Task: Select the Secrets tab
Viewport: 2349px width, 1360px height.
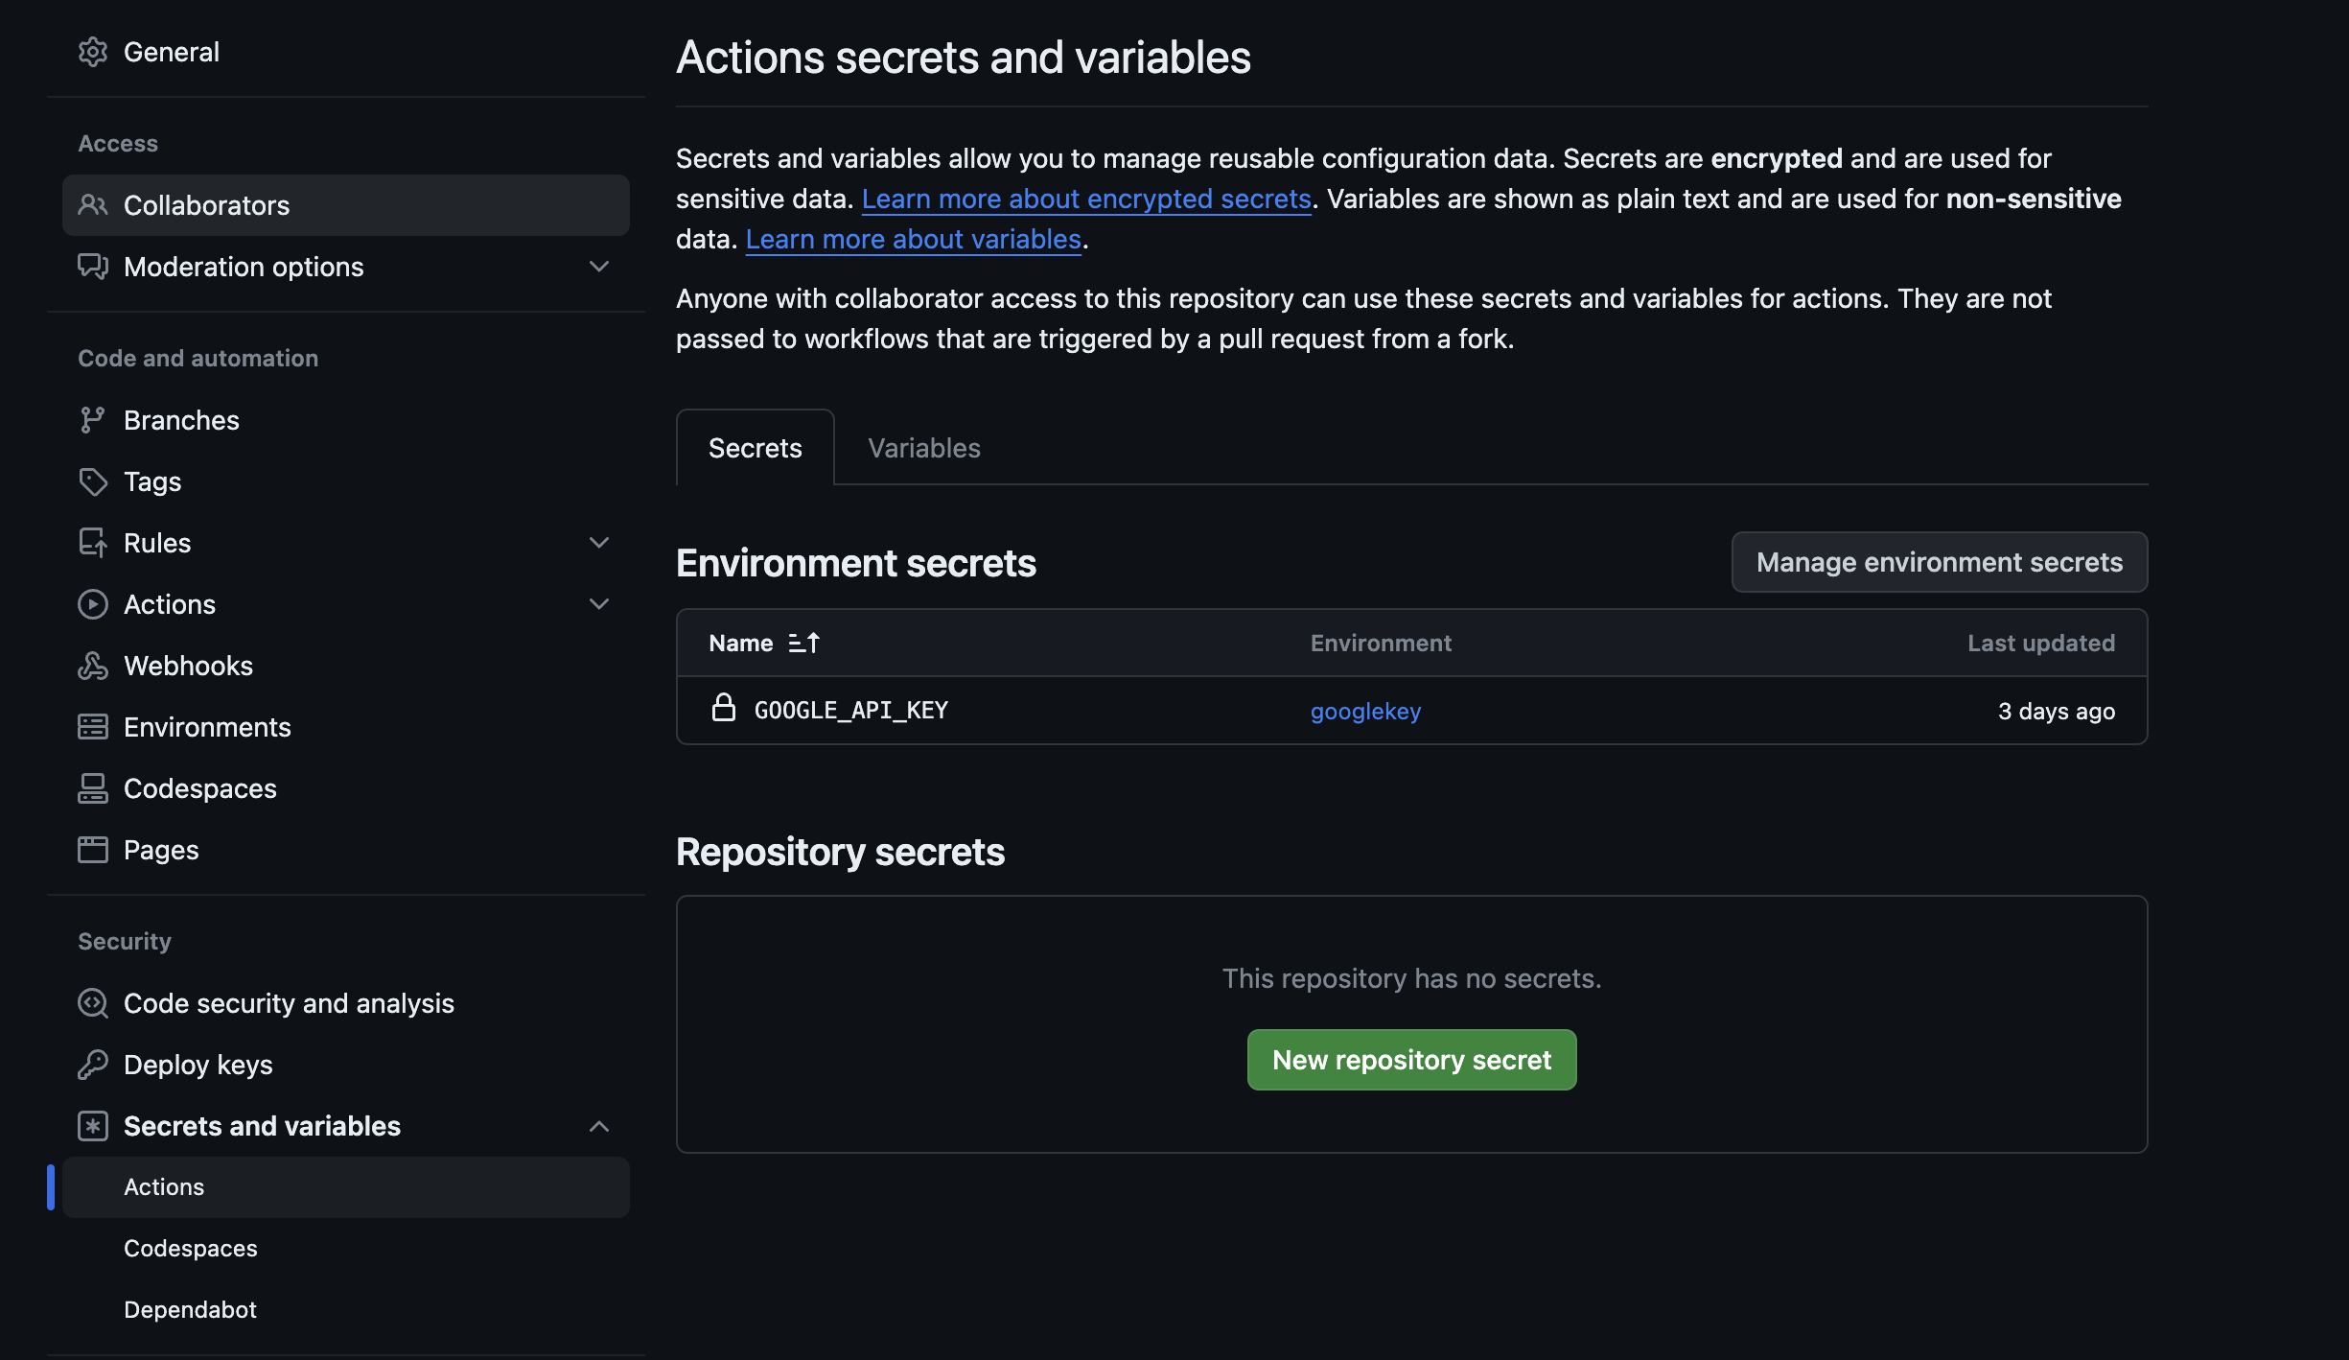Action: click(x=755, y=448)
